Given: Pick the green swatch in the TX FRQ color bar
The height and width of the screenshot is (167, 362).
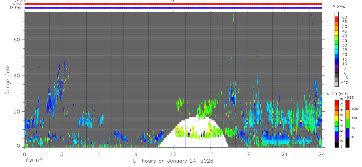Looking at the screenshot, I should click(337, 124).
